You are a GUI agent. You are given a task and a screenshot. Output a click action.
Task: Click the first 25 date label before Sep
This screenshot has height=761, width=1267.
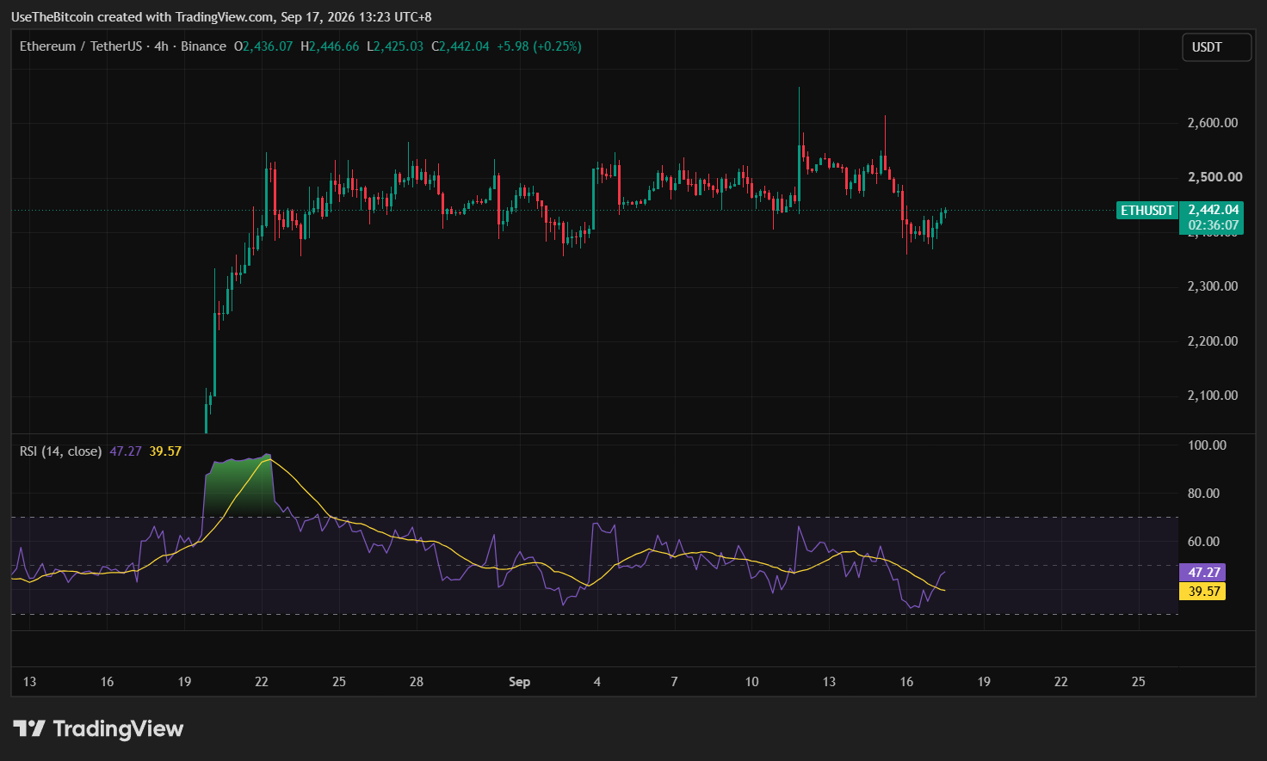click(x=339, y=682)
